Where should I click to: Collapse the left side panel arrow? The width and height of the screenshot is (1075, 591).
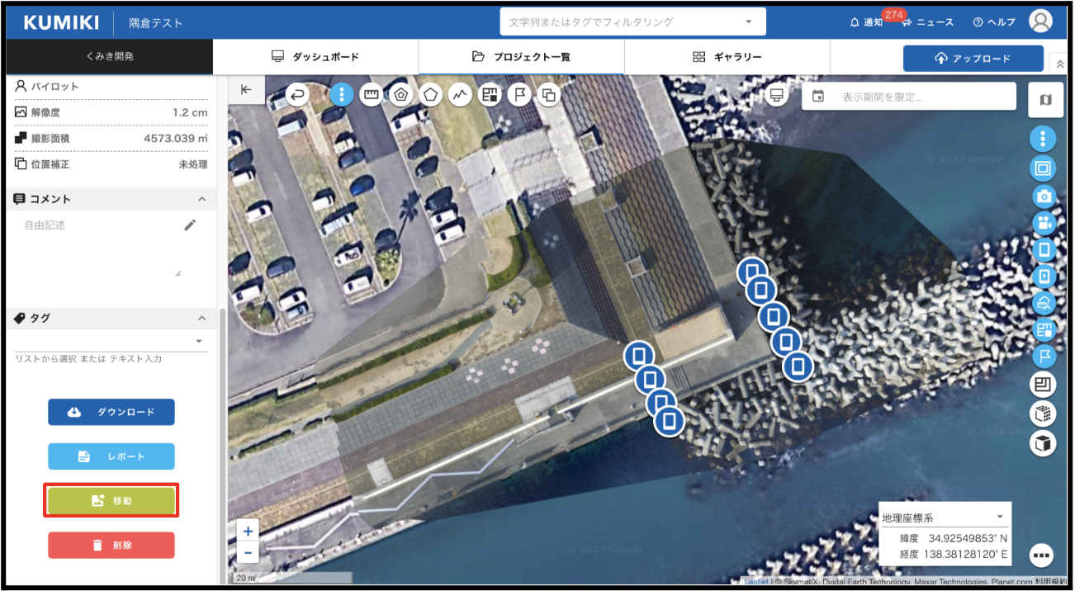(246, 90)
